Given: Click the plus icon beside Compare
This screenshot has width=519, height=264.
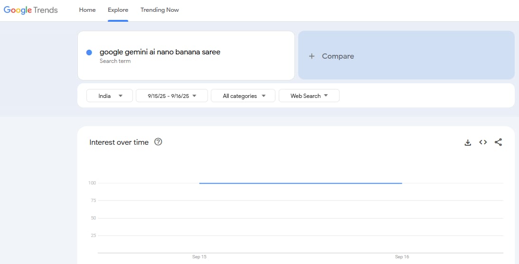Looking at the screenshot, I should tap(311, 56).
